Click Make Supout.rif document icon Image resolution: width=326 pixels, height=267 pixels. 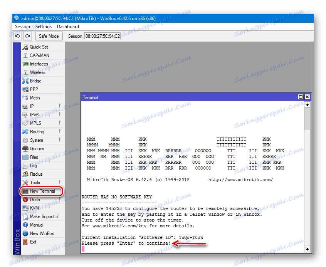pos(25,217)
